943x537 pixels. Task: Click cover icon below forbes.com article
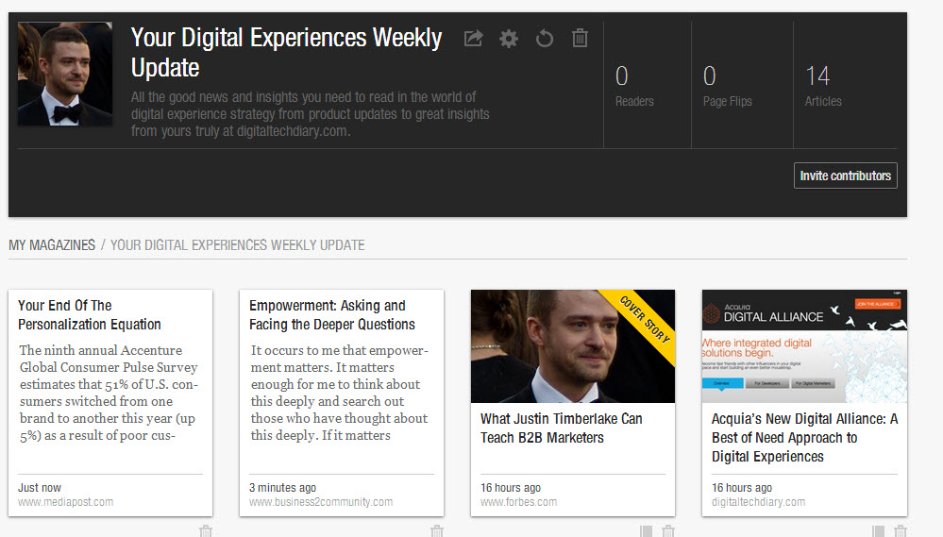pyautogui.click(x=647, y=531)
